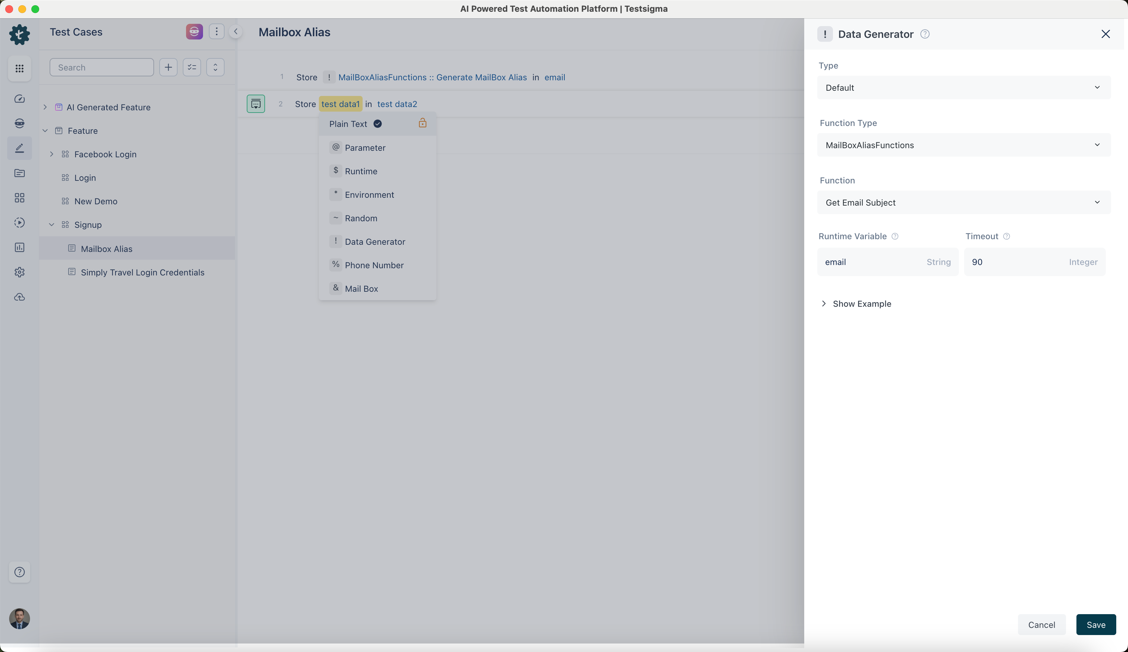
Task: Choose Phone Number from the data type menu
Action: pos(377,265)
